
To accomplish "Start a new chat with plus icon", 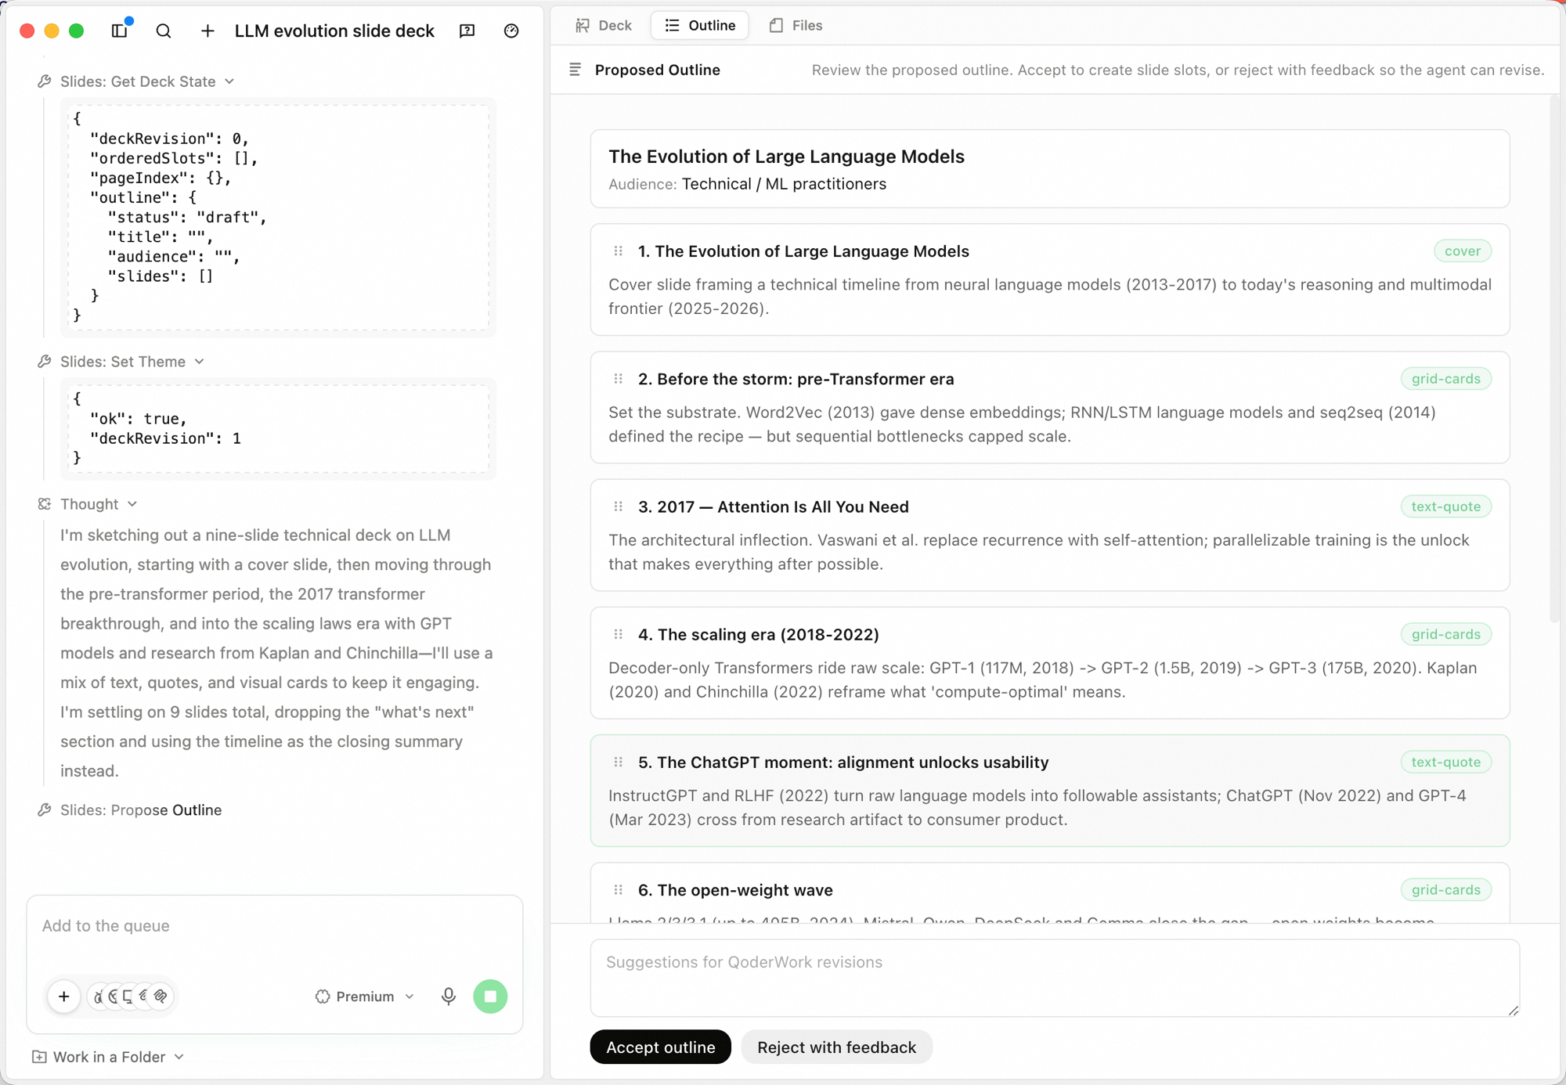I will (x=207, y=31).
